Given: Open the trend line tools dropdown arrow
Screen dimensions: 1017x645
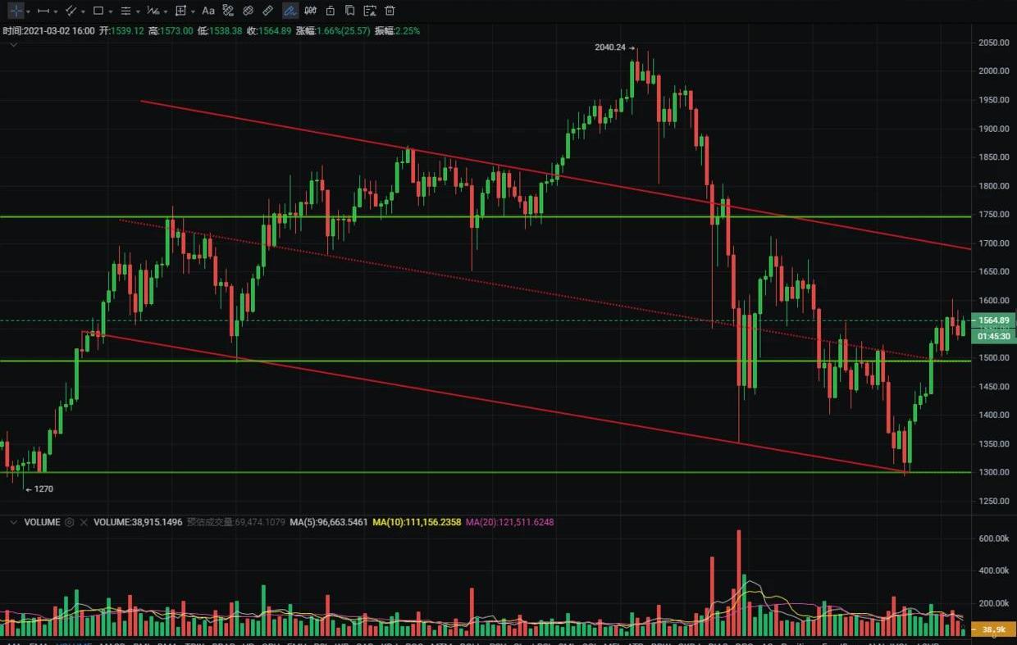Looking at the screenshot, I should 84,11.
